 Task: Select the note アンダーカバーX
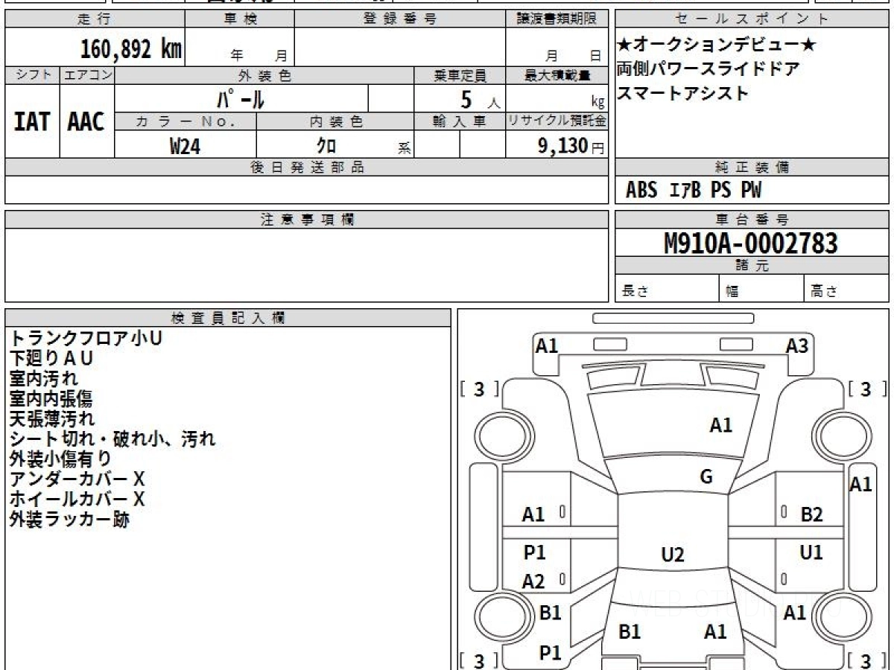(x=77, y=479)
